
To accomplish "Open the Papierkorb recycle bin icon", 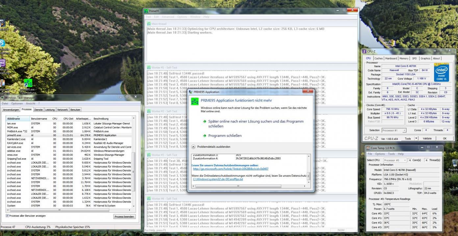I will tap(454, 163).
